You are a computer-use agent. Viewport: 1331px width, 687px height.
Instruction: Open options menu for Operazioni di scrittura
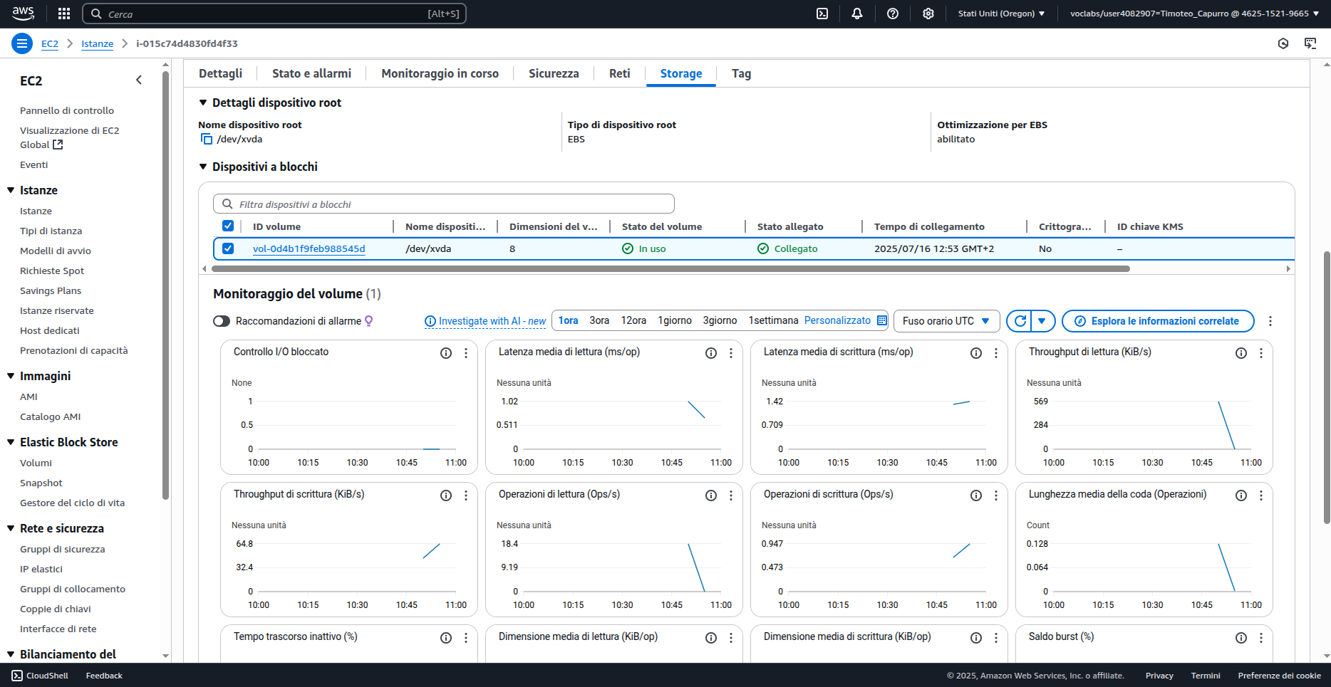(996, 495)
